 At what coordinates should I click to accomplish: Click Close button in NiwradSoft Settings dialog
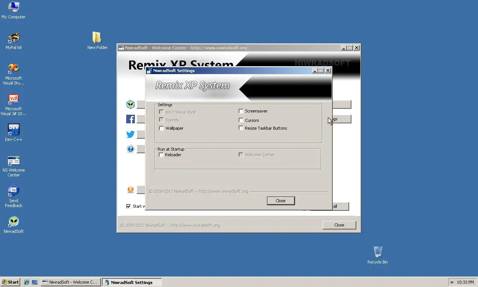(x=281, y=201)
